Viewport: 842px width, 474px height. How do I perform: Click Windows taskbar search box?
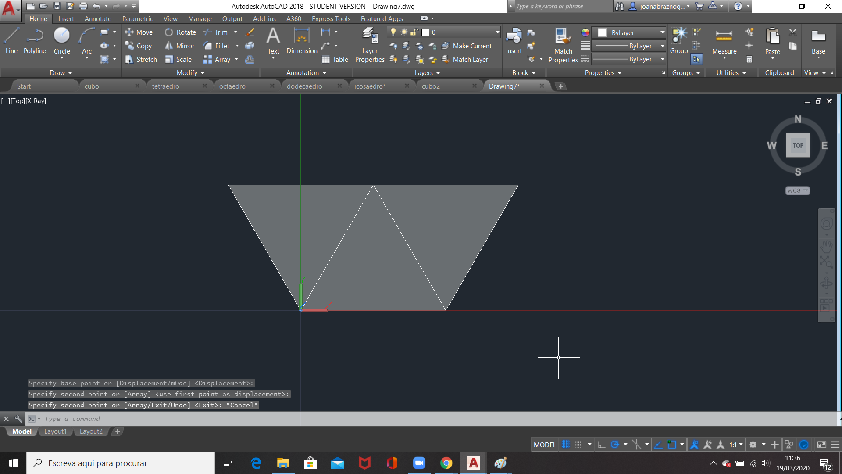121,463
